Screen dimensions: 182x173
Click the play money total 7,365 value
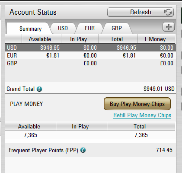pos(141,135)
